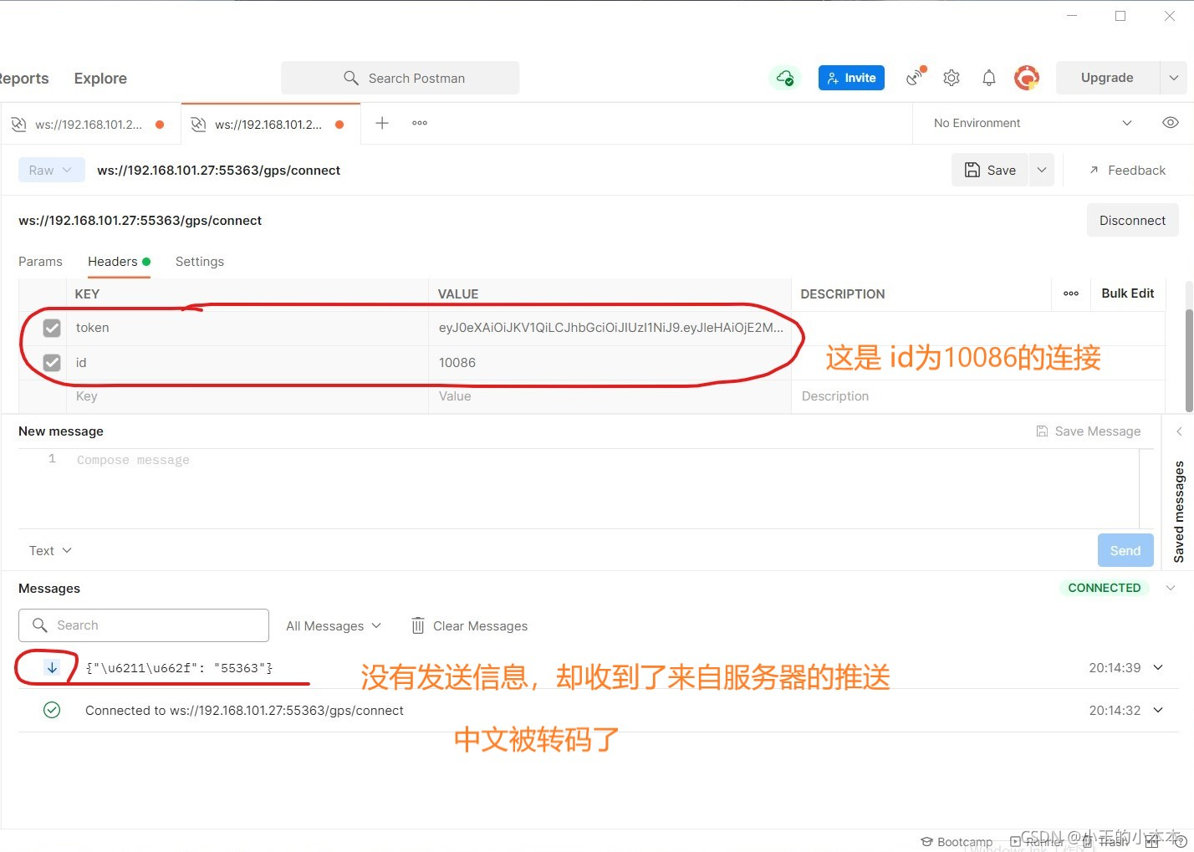Viewport: 1194px width, 852px height.
Task: Click the empty Key placeholder cell
Action: [247, 396]
